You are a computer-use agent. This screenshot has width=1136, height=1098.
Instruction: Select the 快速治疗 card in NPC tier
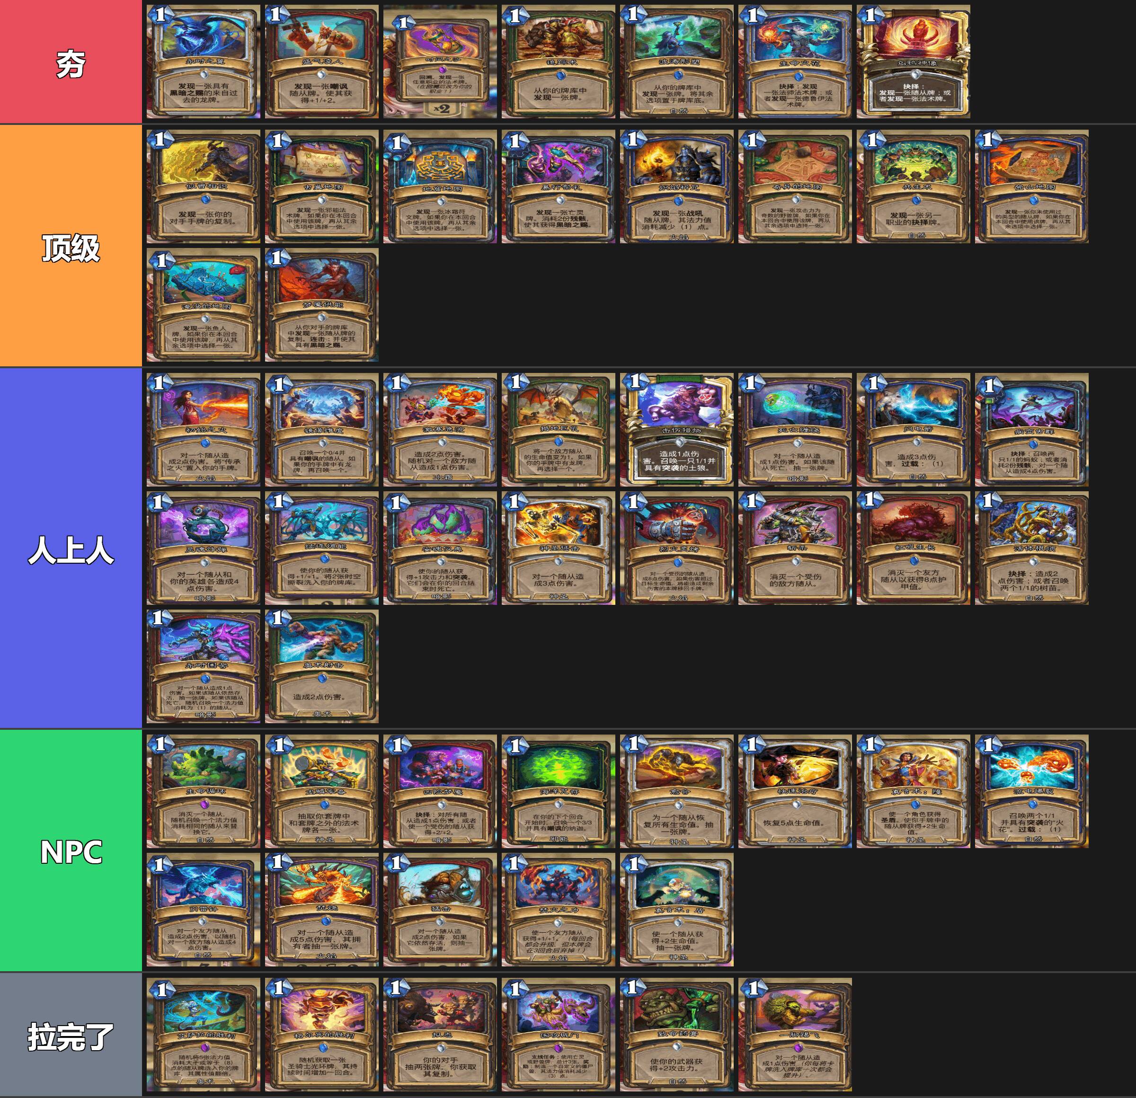(x=795, y=791)
